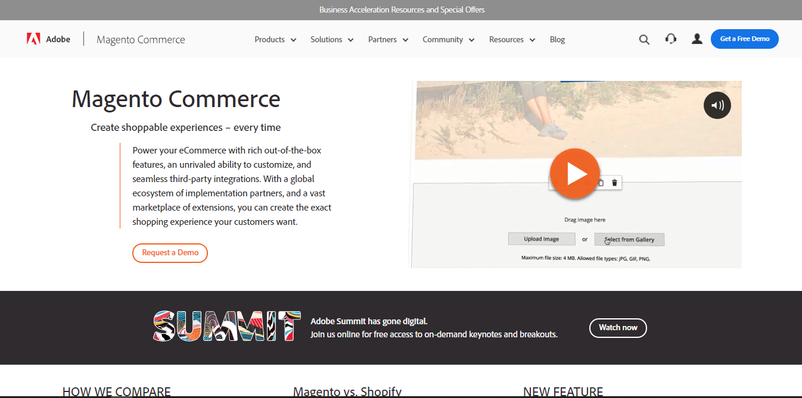Open the Blog menu item
The image size is (802, 398).
coord(557,40)
